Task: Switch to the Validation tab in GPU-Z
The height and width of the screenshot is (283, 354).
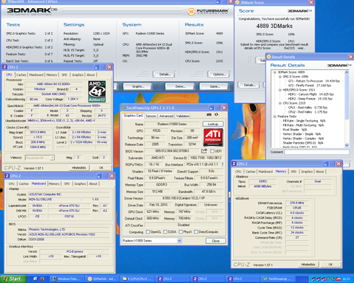Action: coord(183,116)
